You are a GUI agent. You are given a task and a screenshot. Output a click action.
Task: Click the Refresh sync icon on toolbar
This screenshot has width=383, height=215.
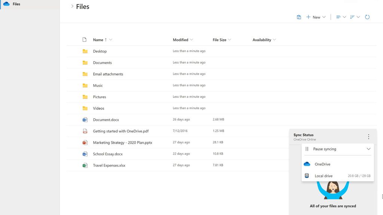(367, 17)
